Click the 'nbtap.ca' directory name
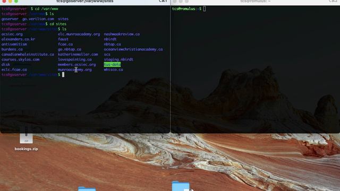This screenshot has width=340, height=191. point(112,44)
